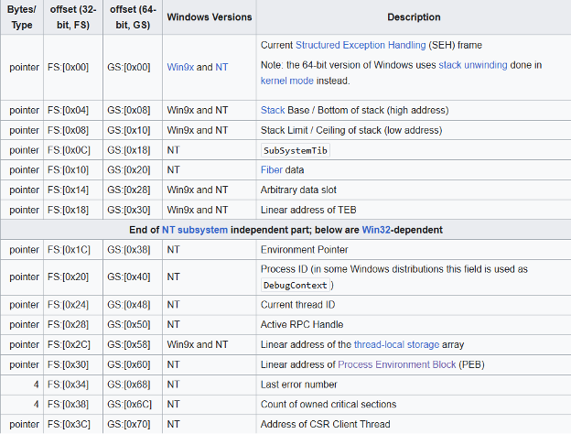Select the FS:[0x14] cell

coord(73,190)
